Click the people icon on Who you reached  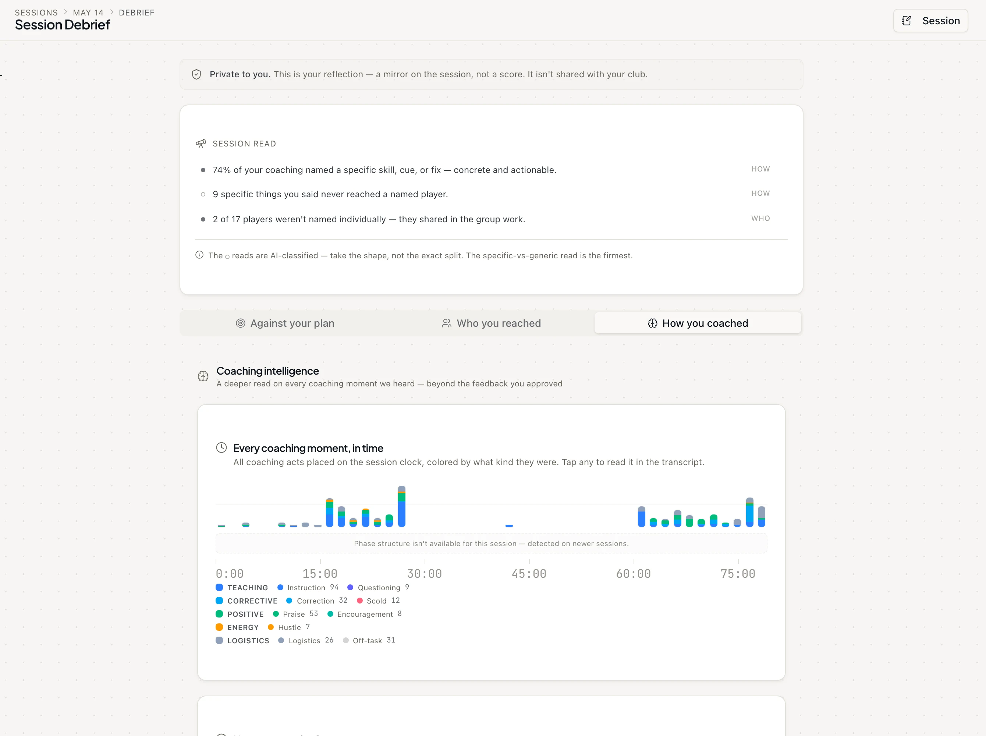pyautogui.click(x=447, y=323)
